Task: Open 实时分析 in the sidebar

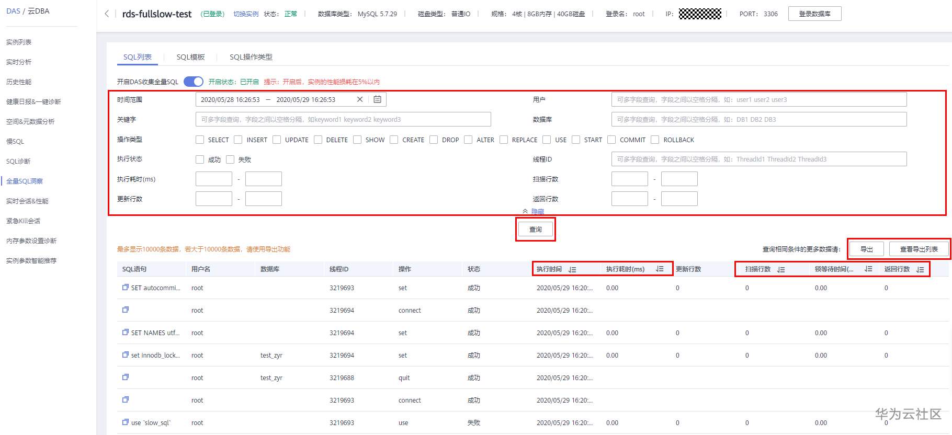Action: [19, 62]
